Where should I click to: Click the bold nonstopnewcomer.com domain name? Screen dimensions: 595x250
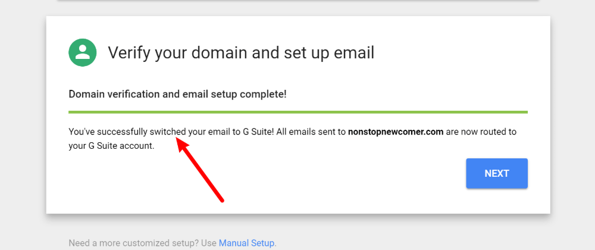396,132
